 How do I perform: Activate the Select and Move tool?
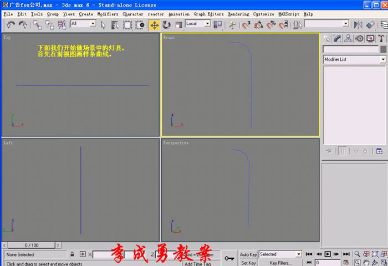point(155,25)
